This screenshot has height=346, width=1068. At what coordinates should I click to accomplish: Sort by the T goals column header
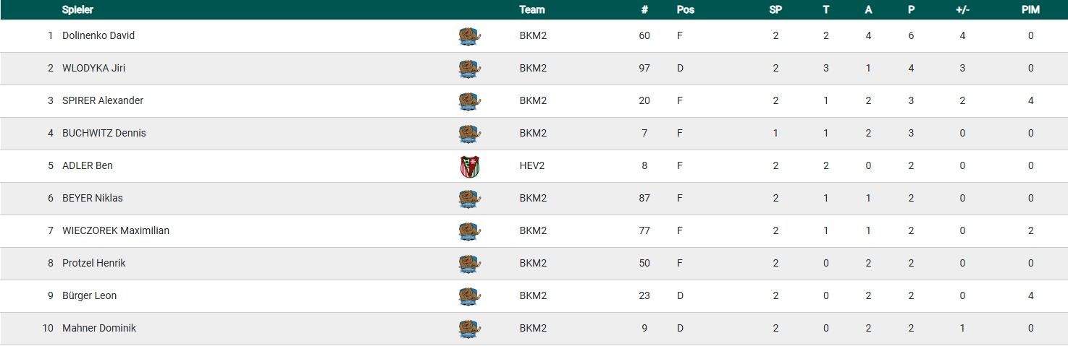(825, 9)
